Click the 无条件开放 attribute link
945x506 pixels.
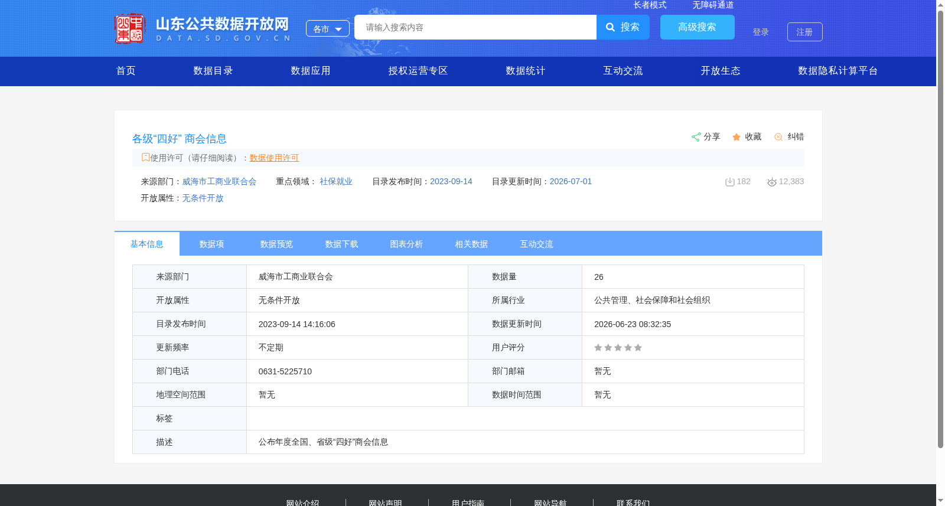[x=203, y=198]
